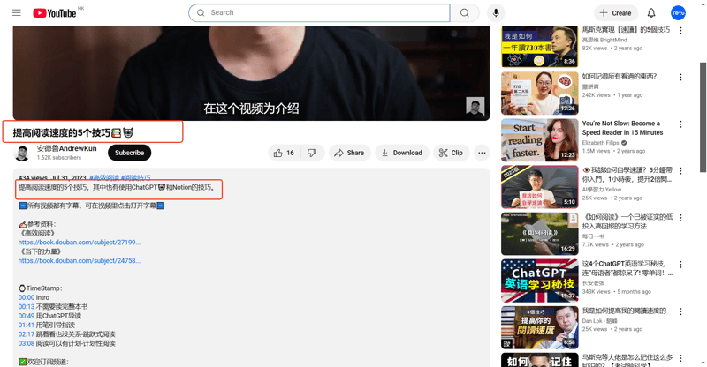This screenshot has height=367, width=707.
Task: Open thumbnail of 13:26 memory video
Action: [x=540, y=94]
